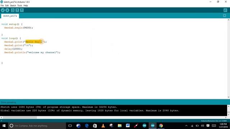Screen dimensions: 230x129
Task: Open the Sketch menu
Action: pos(13,6)
